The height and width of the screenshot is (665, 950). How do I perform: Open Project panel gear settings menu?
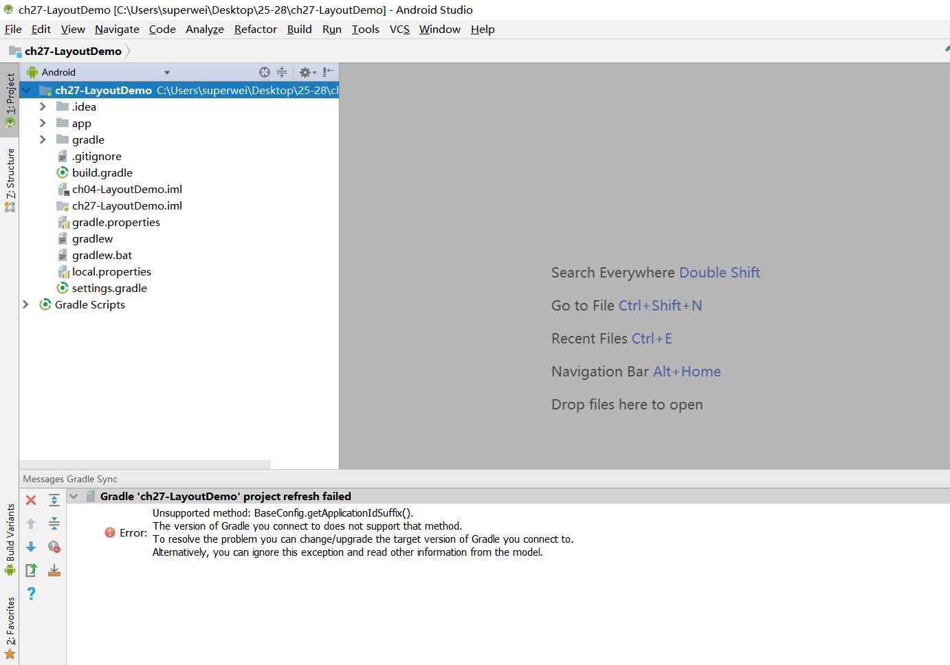[307, 72]
